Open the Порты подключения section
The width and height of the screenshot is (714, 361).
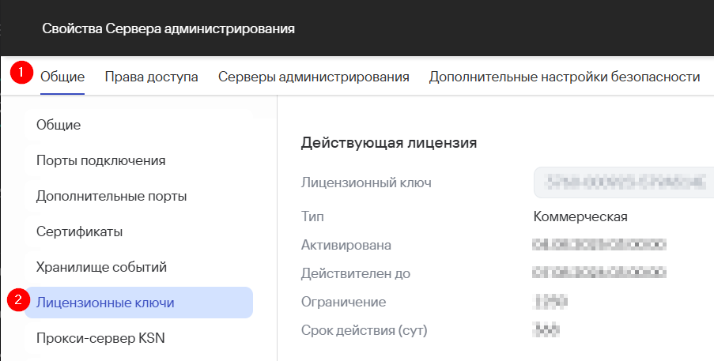[x=100, y=160]
